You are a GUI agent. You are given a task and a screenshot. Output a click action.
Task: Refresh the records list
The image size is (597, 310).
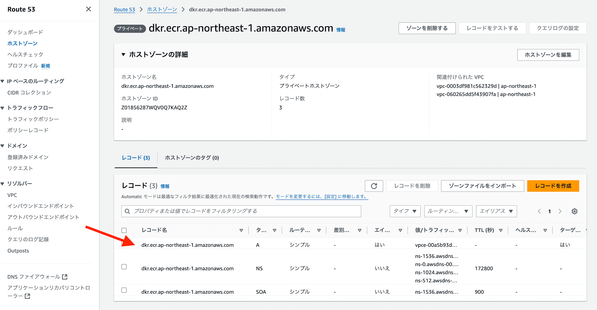374,186
